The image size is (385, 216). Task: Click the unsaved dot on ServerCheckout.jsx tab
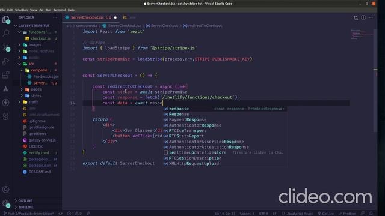coord(115,17)
